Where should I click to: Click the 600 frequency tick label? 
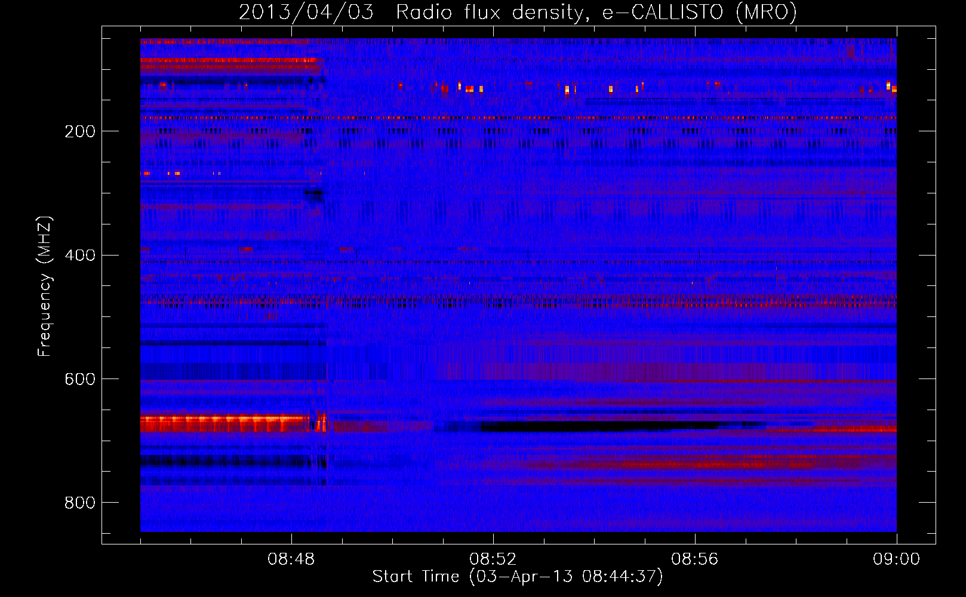(x=80, y=380)
